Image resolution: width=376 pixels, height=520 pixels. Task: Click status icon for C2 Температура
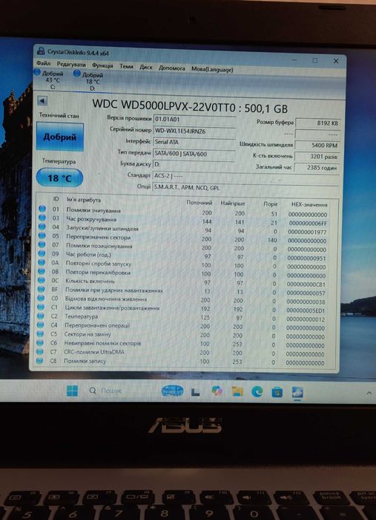(x=40, y=316)
